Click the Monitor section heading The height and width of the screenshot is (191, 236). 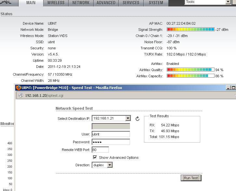click(x=7, y=124)
